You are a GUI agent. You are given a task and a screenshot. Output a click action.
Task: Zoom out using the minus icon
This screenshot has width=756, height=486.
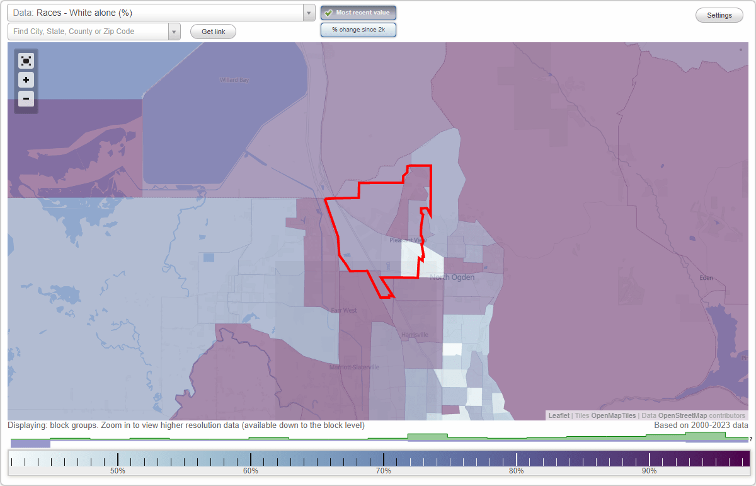[x=26, y=99]
